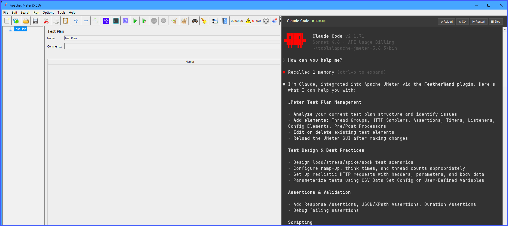Open the FeatherWand AI sparkle icon

click(x=106, y=21)
